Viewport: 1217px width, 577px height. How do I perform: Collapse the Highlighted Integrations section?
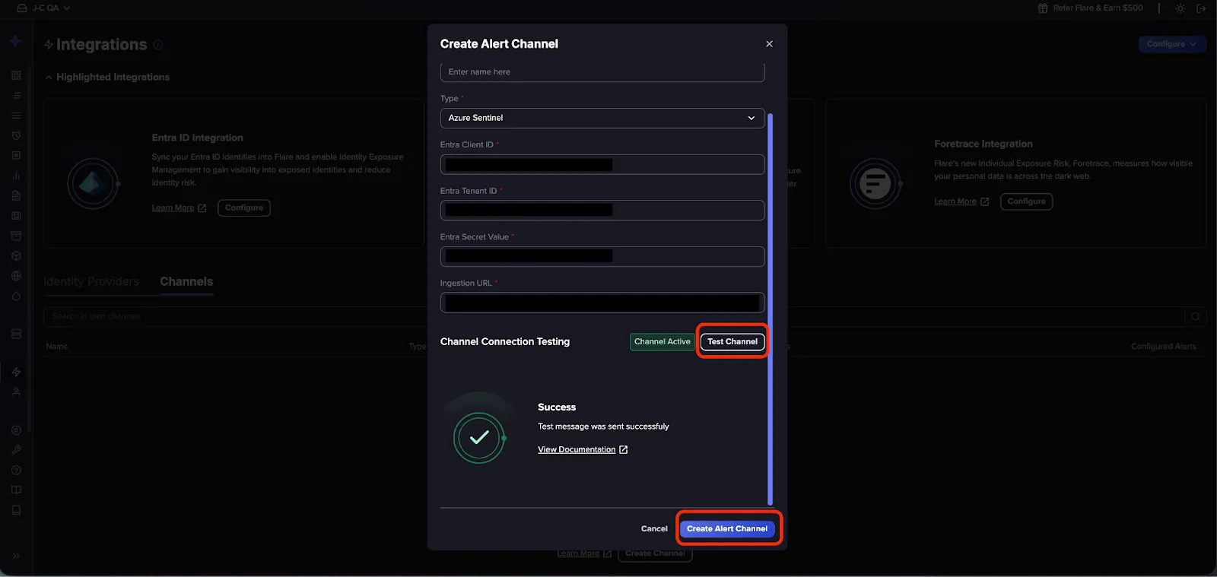(107, 77)
